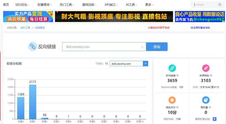The width and height of the screenshot is (226, 124).
Task: Click the 权重5 axis label
Action: [80, 121]
